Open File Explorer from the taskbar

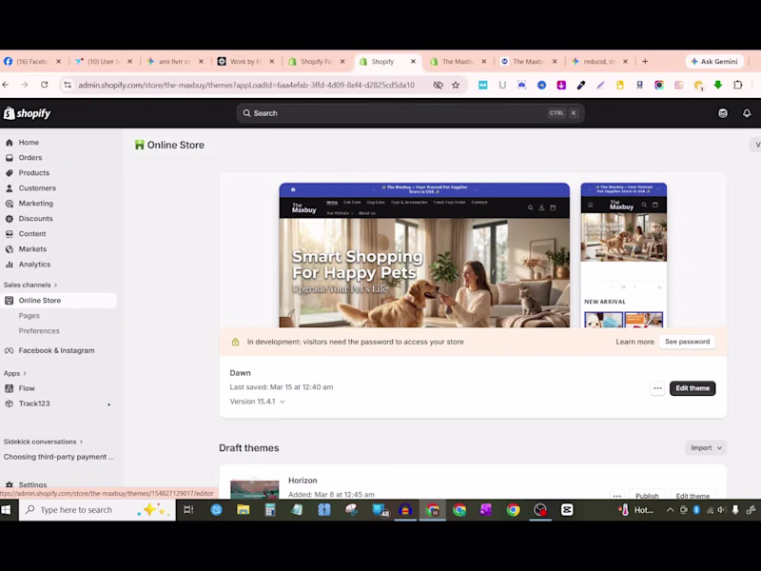pyautogui.click(x=244, y=510)
